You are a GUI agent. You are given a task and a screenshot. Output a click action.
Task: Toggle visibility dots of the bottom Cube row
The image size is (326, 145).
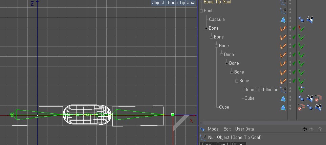290,107
